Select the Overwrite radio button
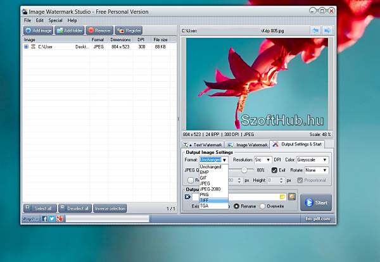380x262 pixels. pos(263,206)
